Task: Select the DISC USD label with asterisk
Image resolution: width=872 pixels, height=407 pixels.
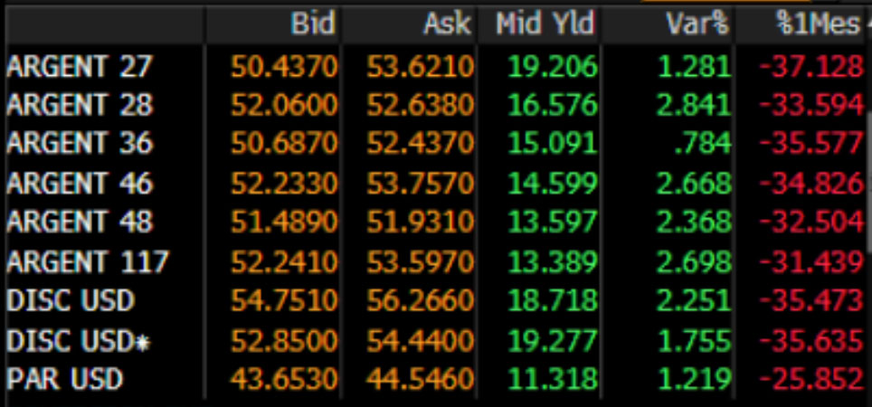Action: click(x=76, y=340)
